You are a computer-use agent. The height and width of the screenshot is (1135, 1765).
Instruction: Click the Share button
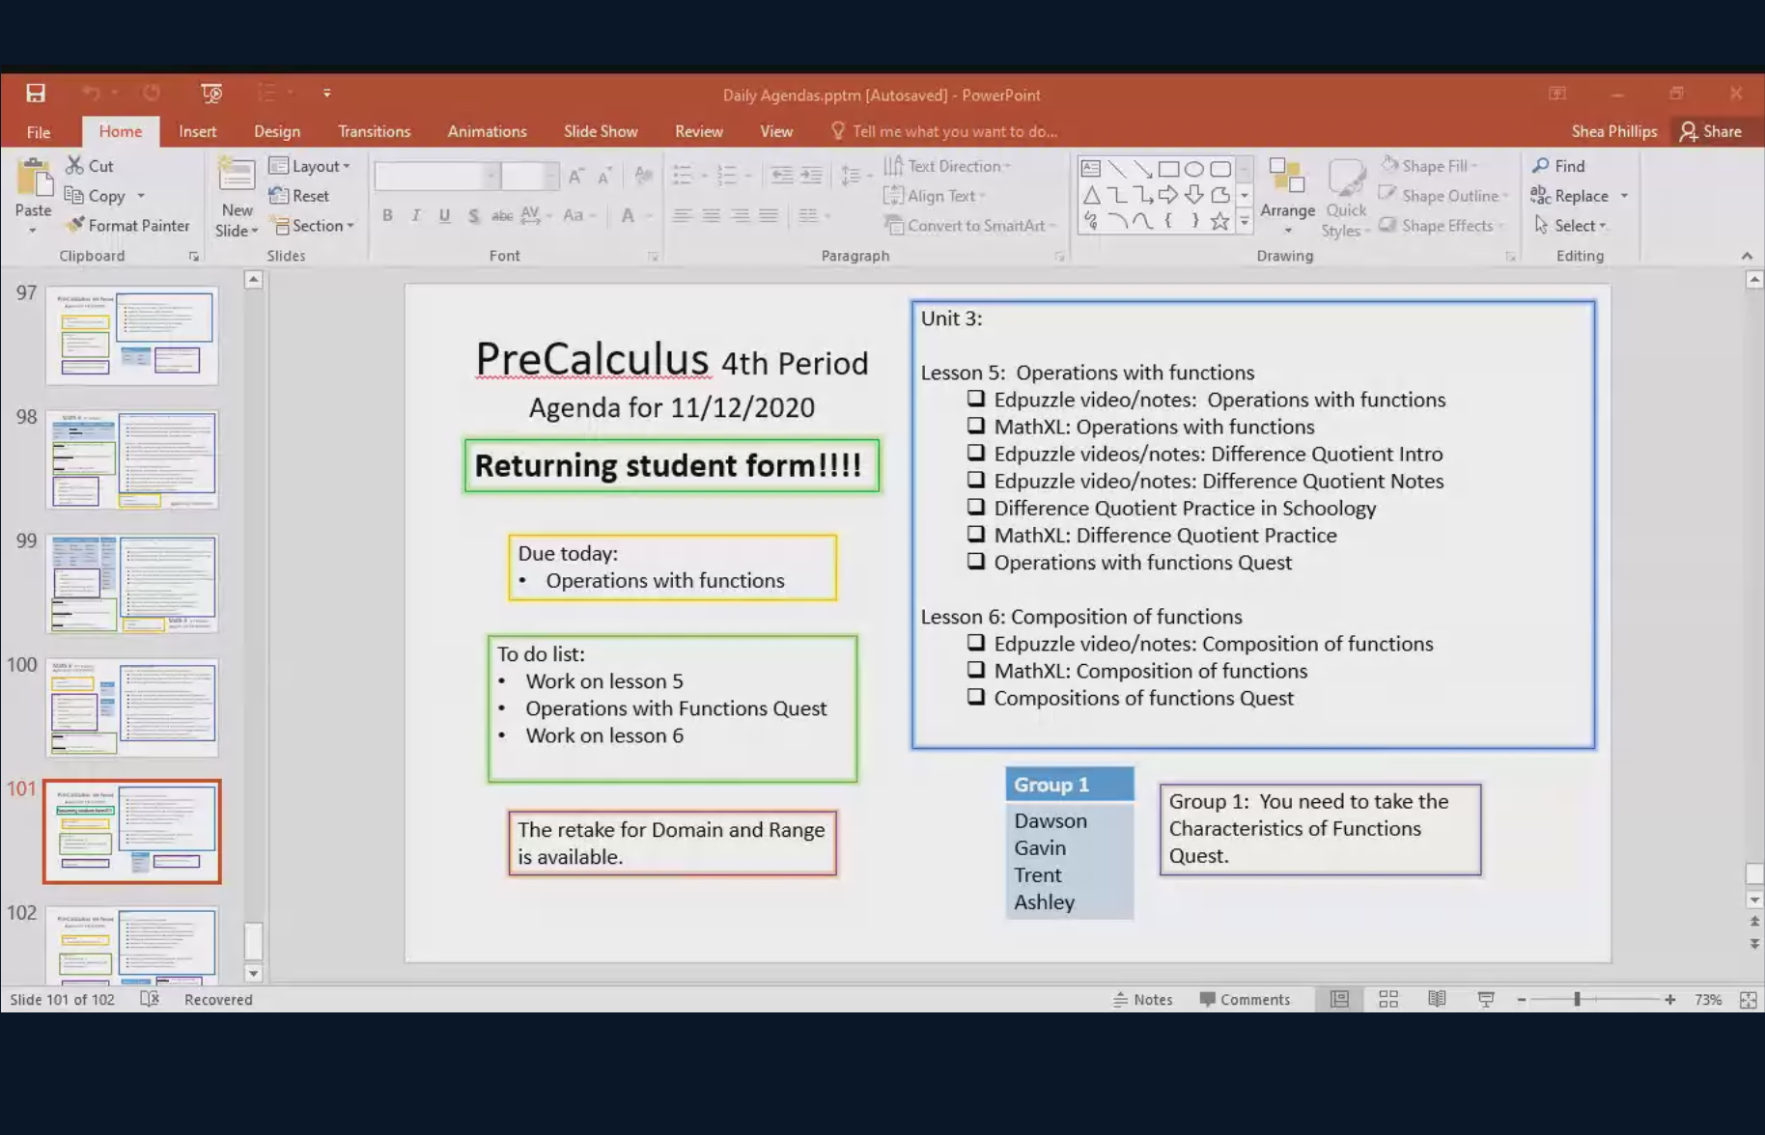pyautogui.click(x=1711, y=131)
